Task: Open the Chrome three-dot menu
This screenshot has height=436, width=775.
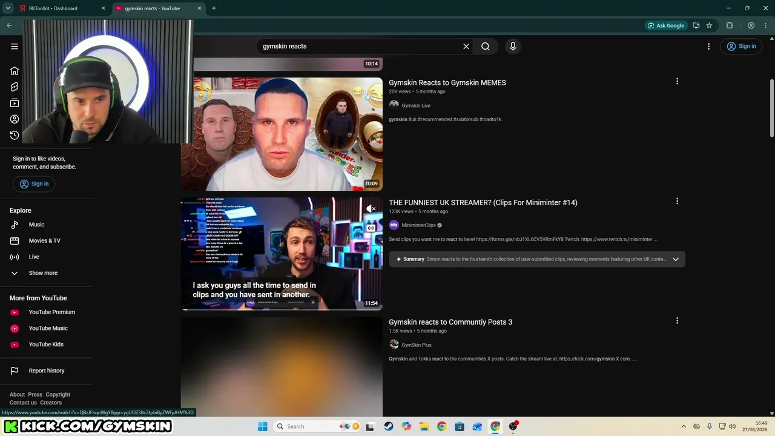Action: click(765, 25)
